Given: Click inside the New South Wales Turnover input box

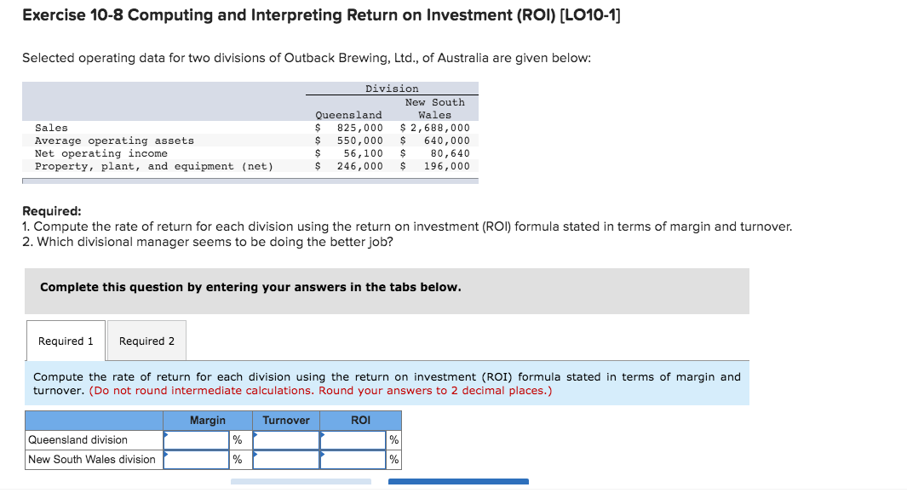Looking at the screenshot, I should (x=285, y=459).
